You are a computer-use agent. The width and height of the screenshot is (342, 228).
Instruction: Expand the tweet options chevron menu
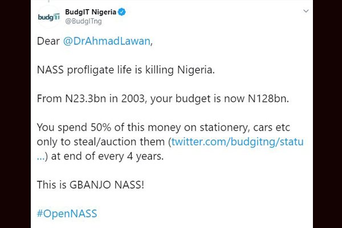click(306, 11)
